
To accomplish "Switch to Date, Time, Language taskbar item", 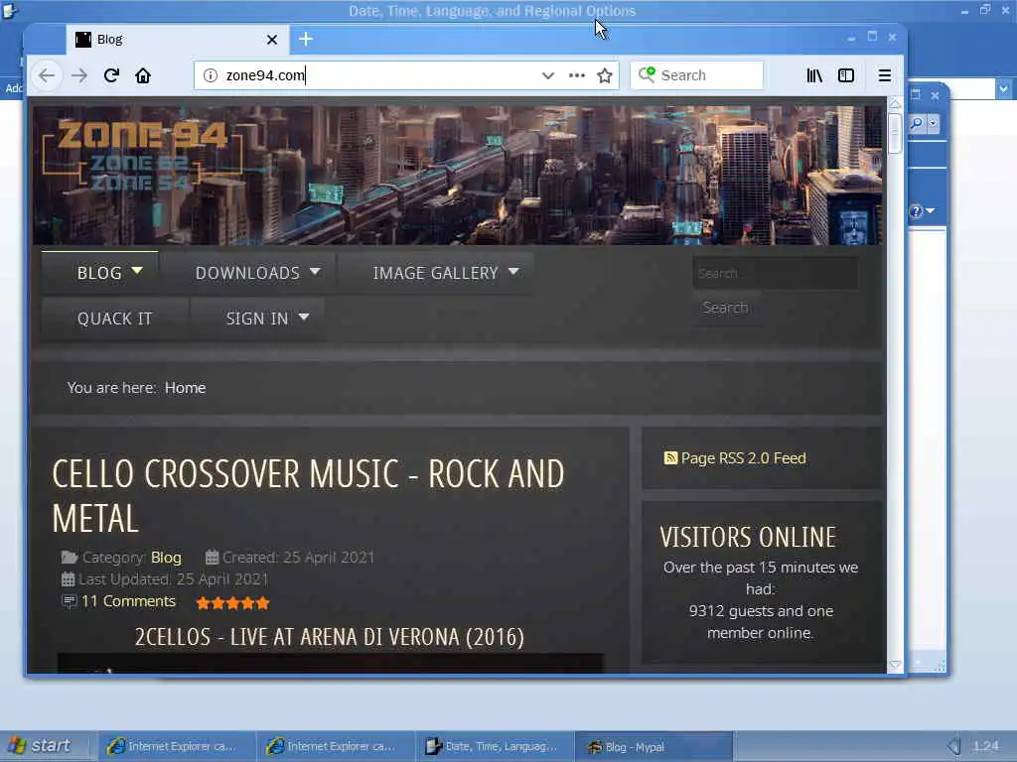I will point(493,746).
